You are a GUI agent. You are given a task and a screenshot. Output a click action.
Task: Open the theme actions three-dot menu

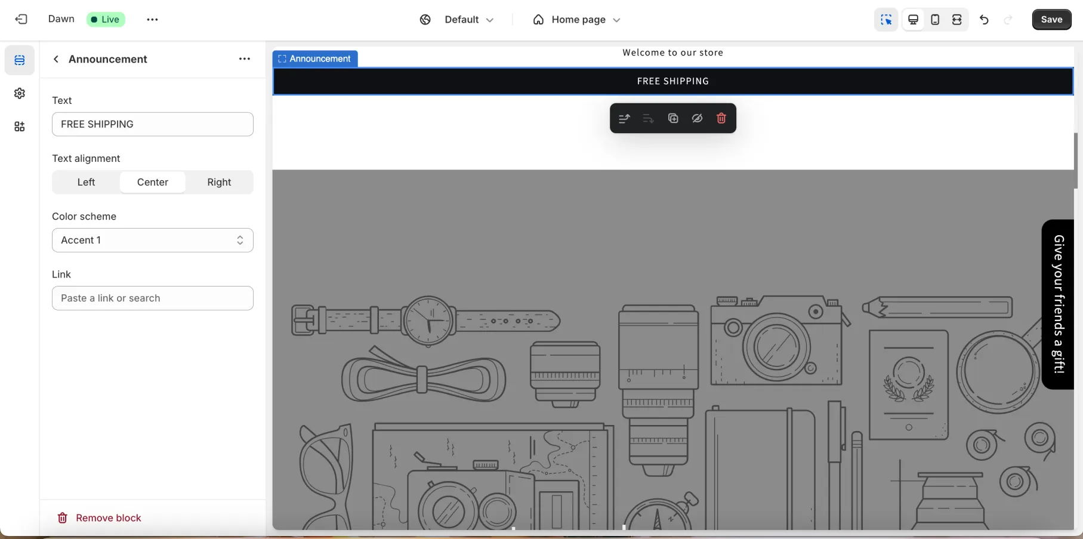coord(152,19)
